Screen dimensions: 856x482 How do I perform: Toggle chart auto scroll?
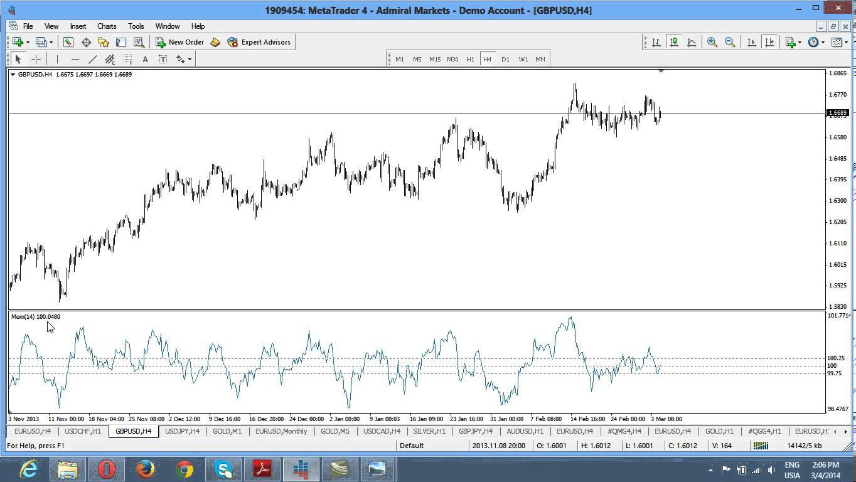tap(751, 42)
